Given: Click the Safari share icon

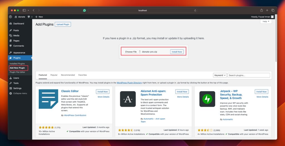Looking at the screenshot, I should pyautogui.click(x=262, y=10).
